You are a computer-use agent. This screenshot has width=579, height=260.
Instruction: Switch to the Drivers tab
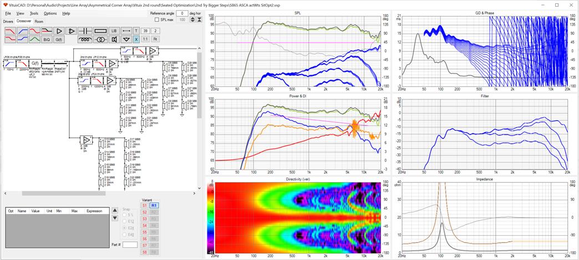click(8, 22)
